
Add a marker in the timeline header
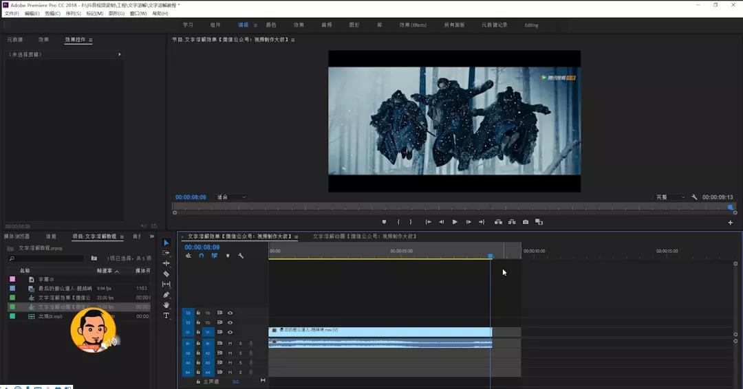click(x=228, y=256)
